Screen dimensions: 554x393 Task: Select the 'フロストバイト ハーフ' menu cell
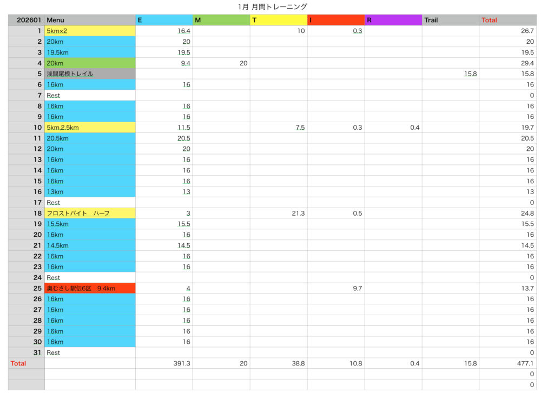pyautogui.click(x=90, y=213)
